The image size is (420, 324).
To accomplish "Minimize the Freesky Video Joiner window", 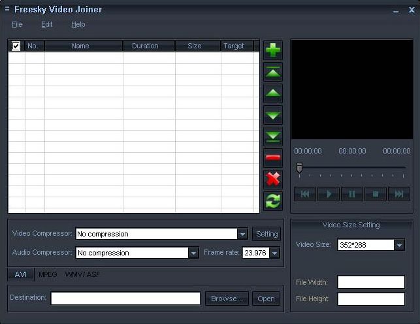I will point(396,11).
